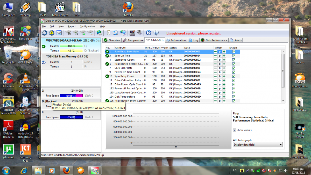Click the blue Refresh SMART arrows toolbar icon

tap(45, 33)
